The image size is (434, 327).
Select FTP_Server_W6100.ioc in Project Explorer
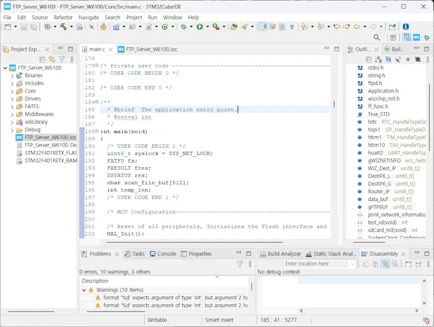pos(46,137)
